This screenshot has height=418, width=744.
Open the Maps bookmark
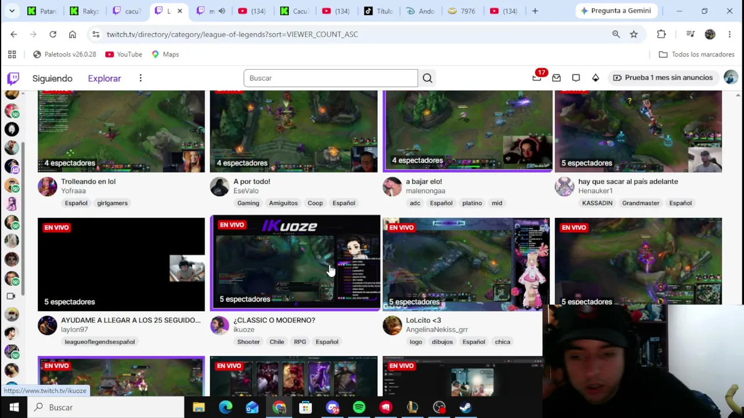[x=165, y=55]
